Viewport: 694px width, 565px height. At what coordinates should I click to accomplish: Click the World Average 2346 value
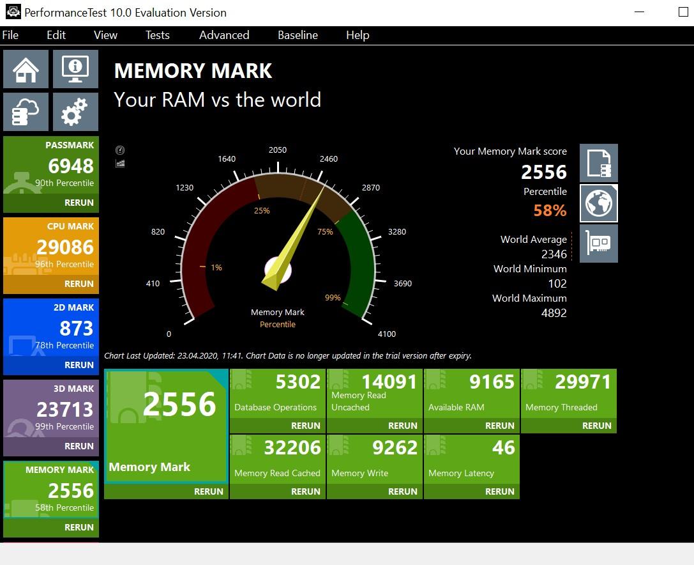click(554, 254)
